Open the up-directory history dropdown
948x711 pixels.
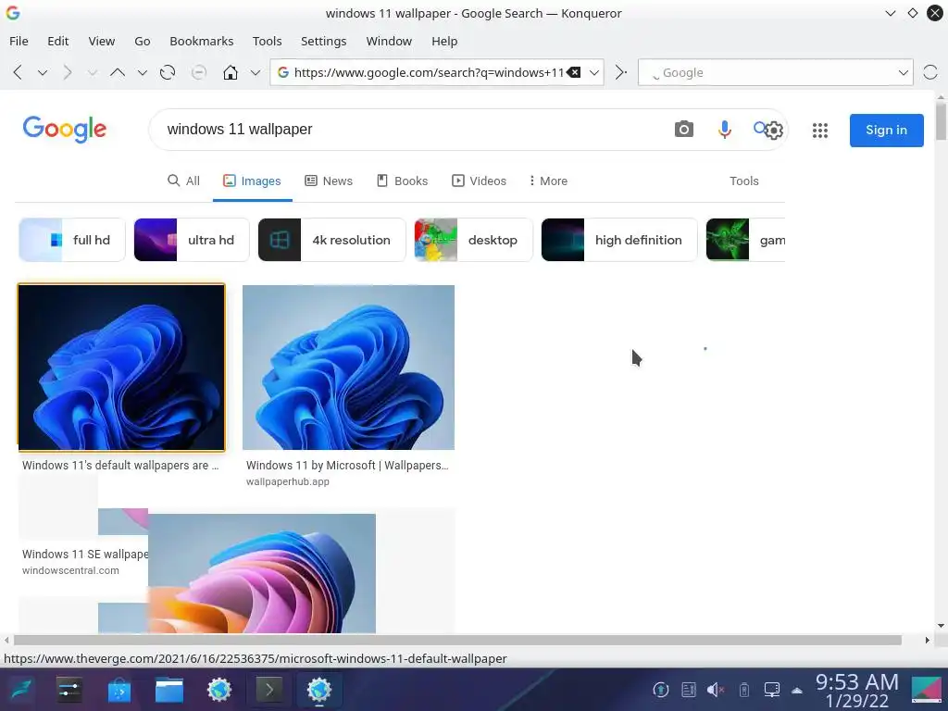tap(142, 72)
